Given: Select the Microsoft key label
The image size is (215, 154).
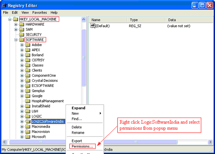Looking at the screenshot, I should (x=39, y=137).
